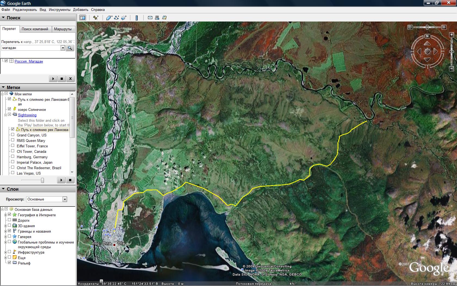Image resolution: width=457 pixels, height=286 pixels.
Task: Click the Россия, Магадан search result link
Action: coord(29,61)
